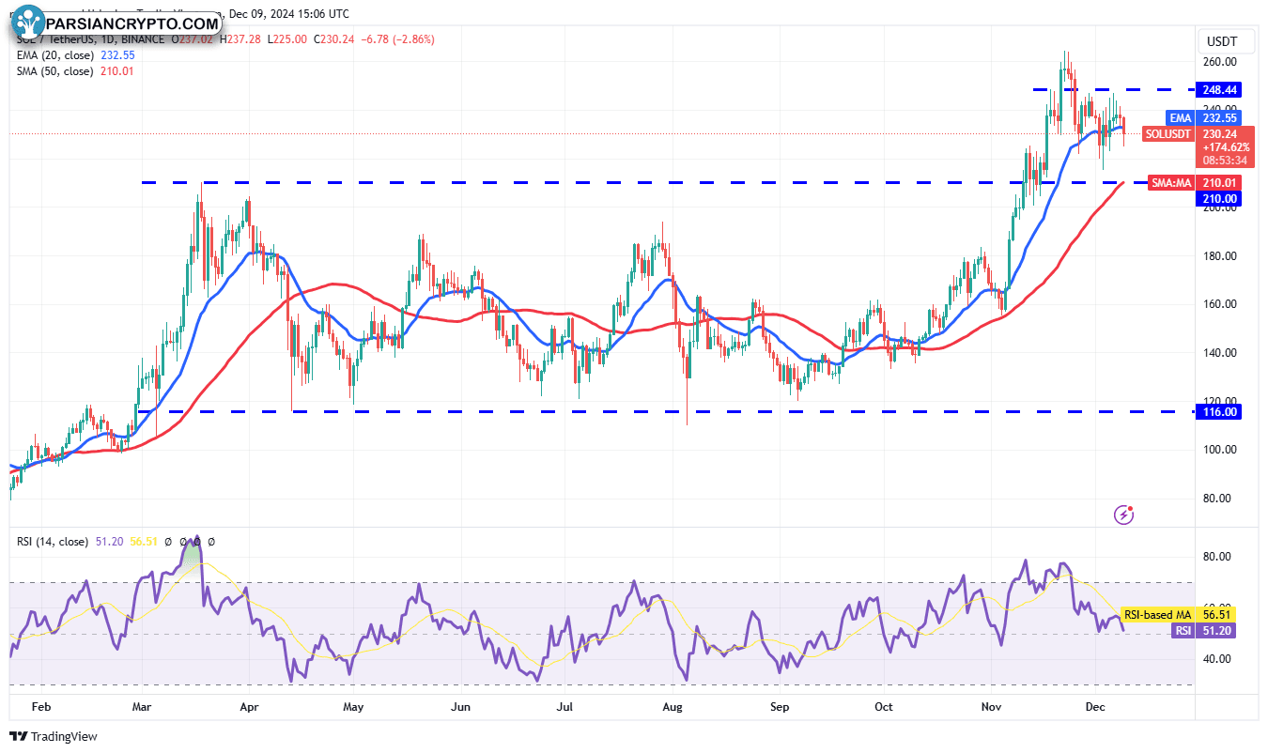Screen dimensions: 1268x753
Task: Click the red SOLUSDT price tag
Action: (x=1169, y=134)
